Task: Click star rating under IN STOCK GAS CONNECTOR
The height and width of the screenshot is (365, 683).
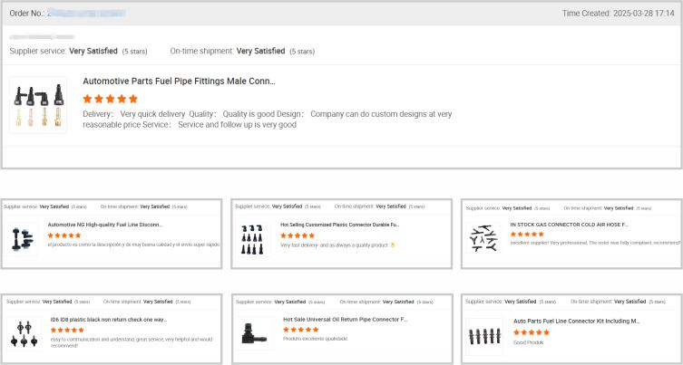Action: click(x=527, y=234)
